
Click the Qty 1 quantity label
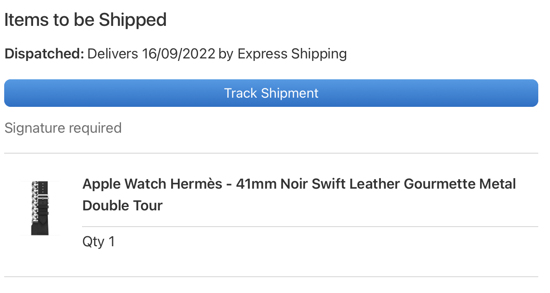98,242
